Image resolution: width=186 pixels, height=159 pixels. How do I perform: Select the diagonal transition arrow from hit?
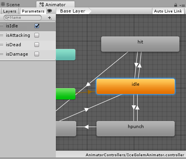click(x=88, y=84)
